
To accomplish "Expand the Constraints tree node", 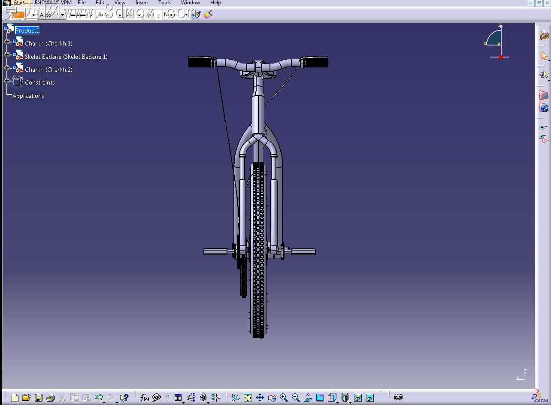I will [7, 81].
